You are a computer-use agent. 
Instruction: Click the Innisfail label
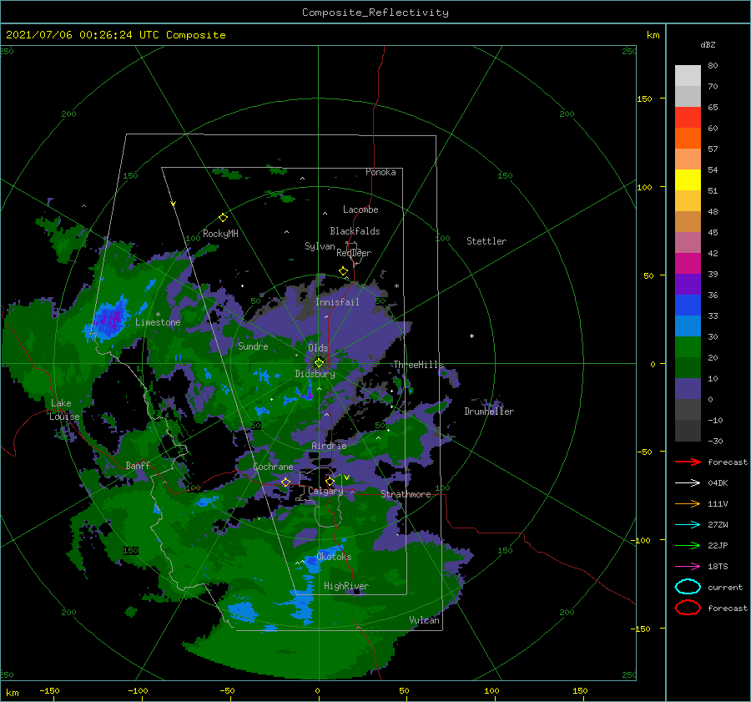(337, 302)
